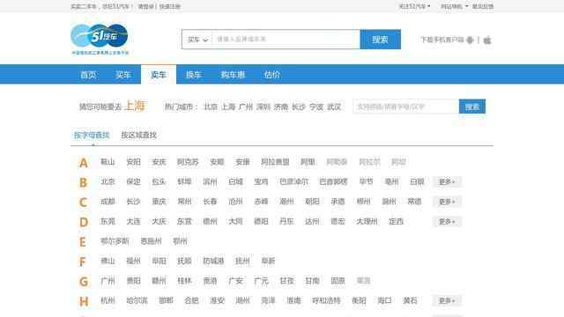Expand more cities in row H
564x317 pixels.
pyautogui.click(x=447, y=300)
